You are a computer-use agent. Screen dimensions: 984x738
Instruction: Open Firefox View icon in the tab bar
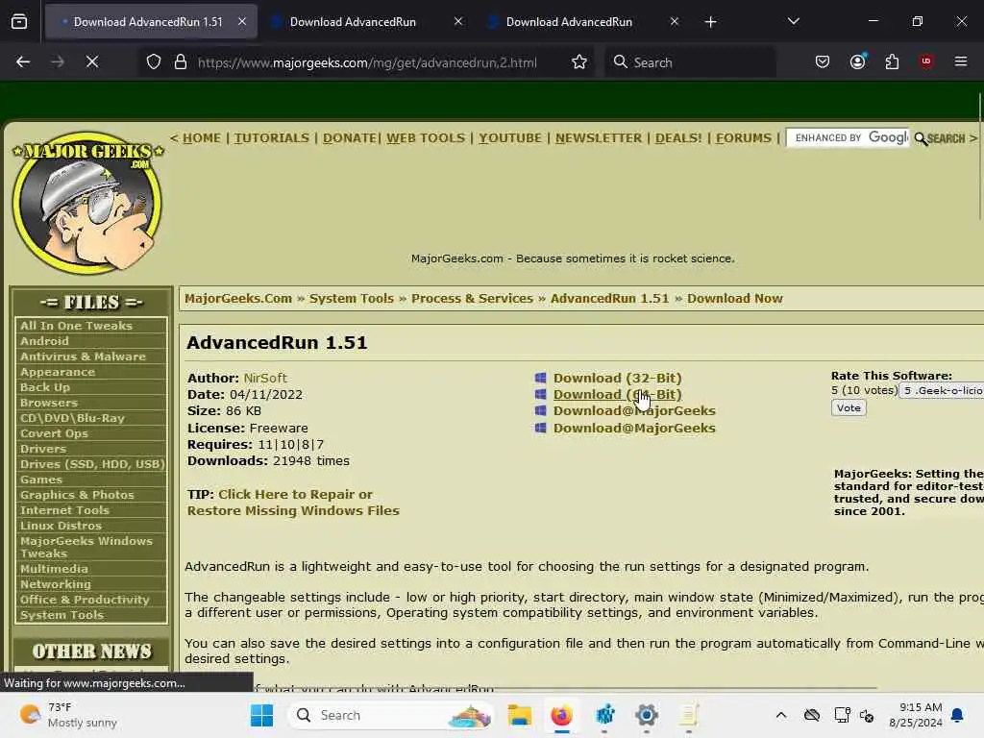coord(19,22)
